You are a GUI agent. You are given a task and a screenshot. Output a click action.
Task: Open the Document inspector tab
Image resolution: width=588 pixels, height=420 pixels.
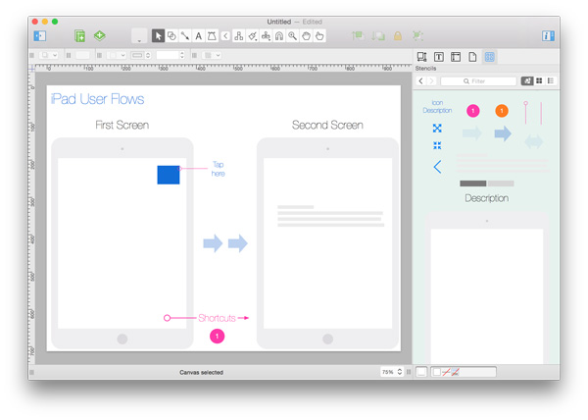point(472,57)
